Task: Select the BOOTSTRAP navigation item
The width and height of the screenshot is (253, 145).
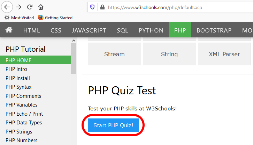Action: point(214,30)
